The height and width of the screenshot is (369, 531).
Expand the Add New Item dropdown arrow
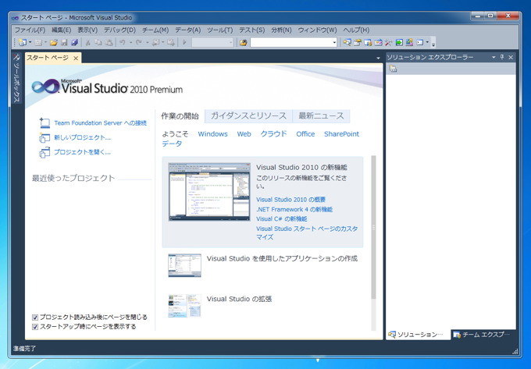45,42
